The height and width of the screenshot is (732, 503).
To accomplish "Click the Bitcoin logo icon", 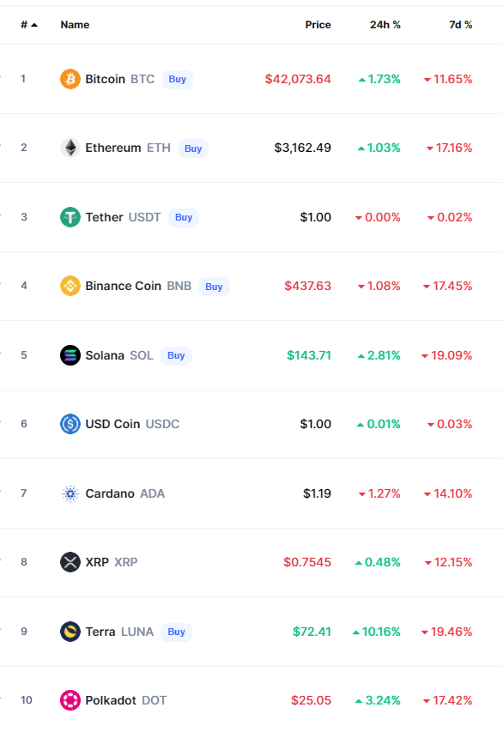I will pyautogui.click(x=70, y=79).
